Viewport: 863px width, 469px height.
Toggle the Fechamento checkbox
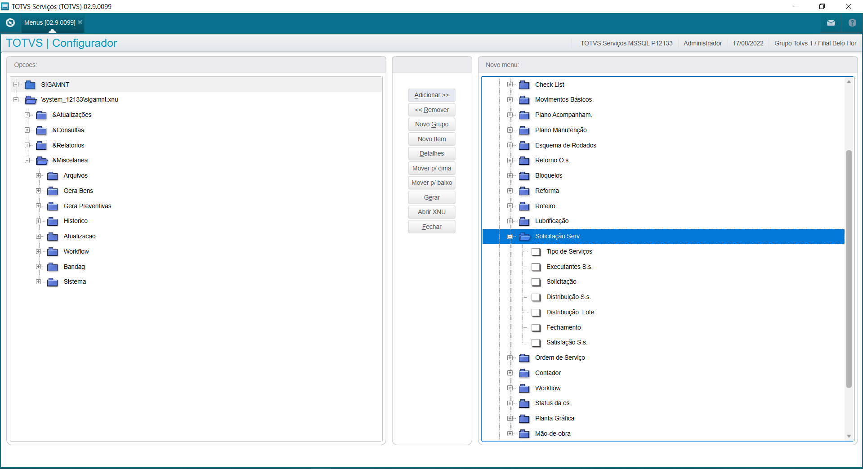click(536, 328)
